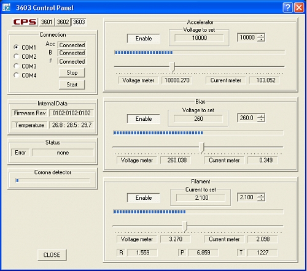The width and height of the screenshot is (307, 271).
Task: Select the COM3 radio button
Action: click(16, 66)
